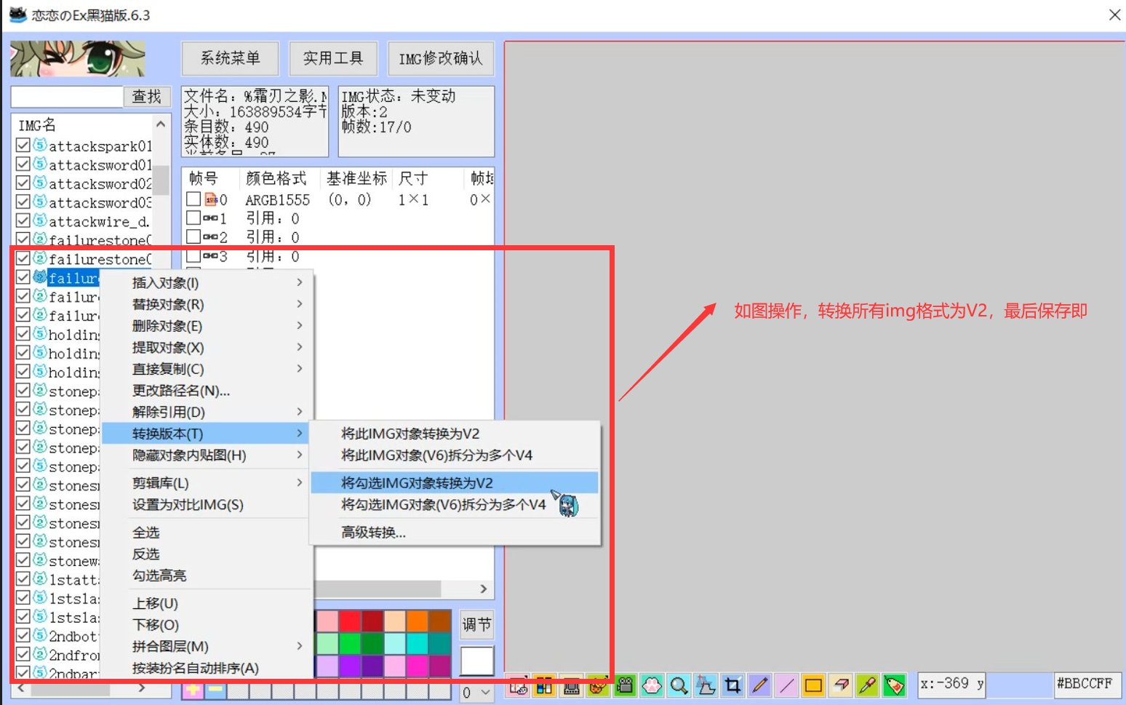Select the eraser tool

[x=840, y=685]
